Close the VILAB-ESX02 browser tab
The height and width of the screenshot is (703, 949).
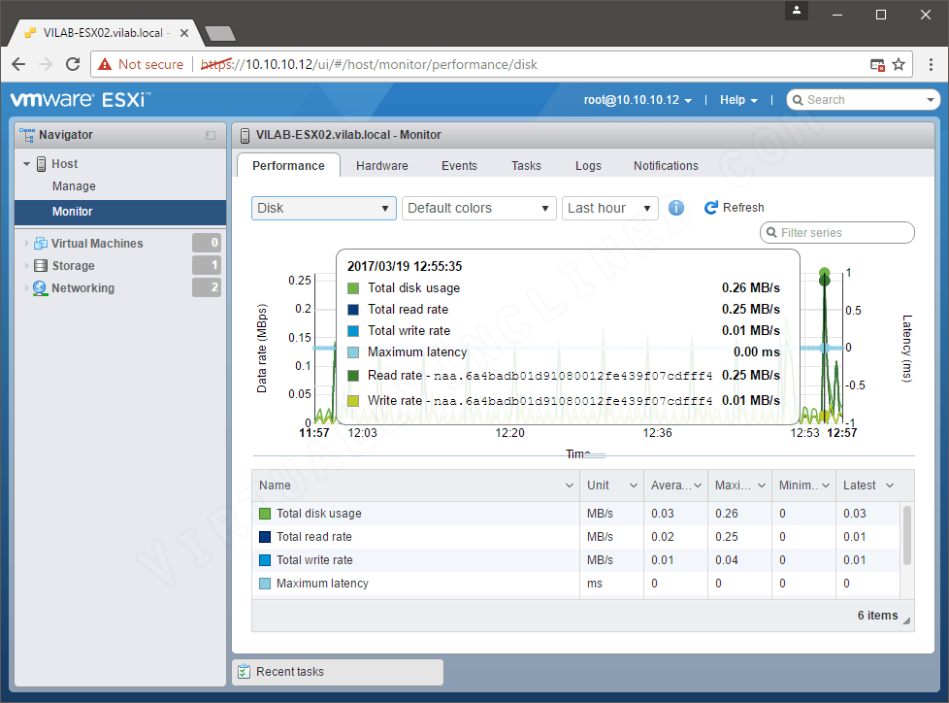184,33
